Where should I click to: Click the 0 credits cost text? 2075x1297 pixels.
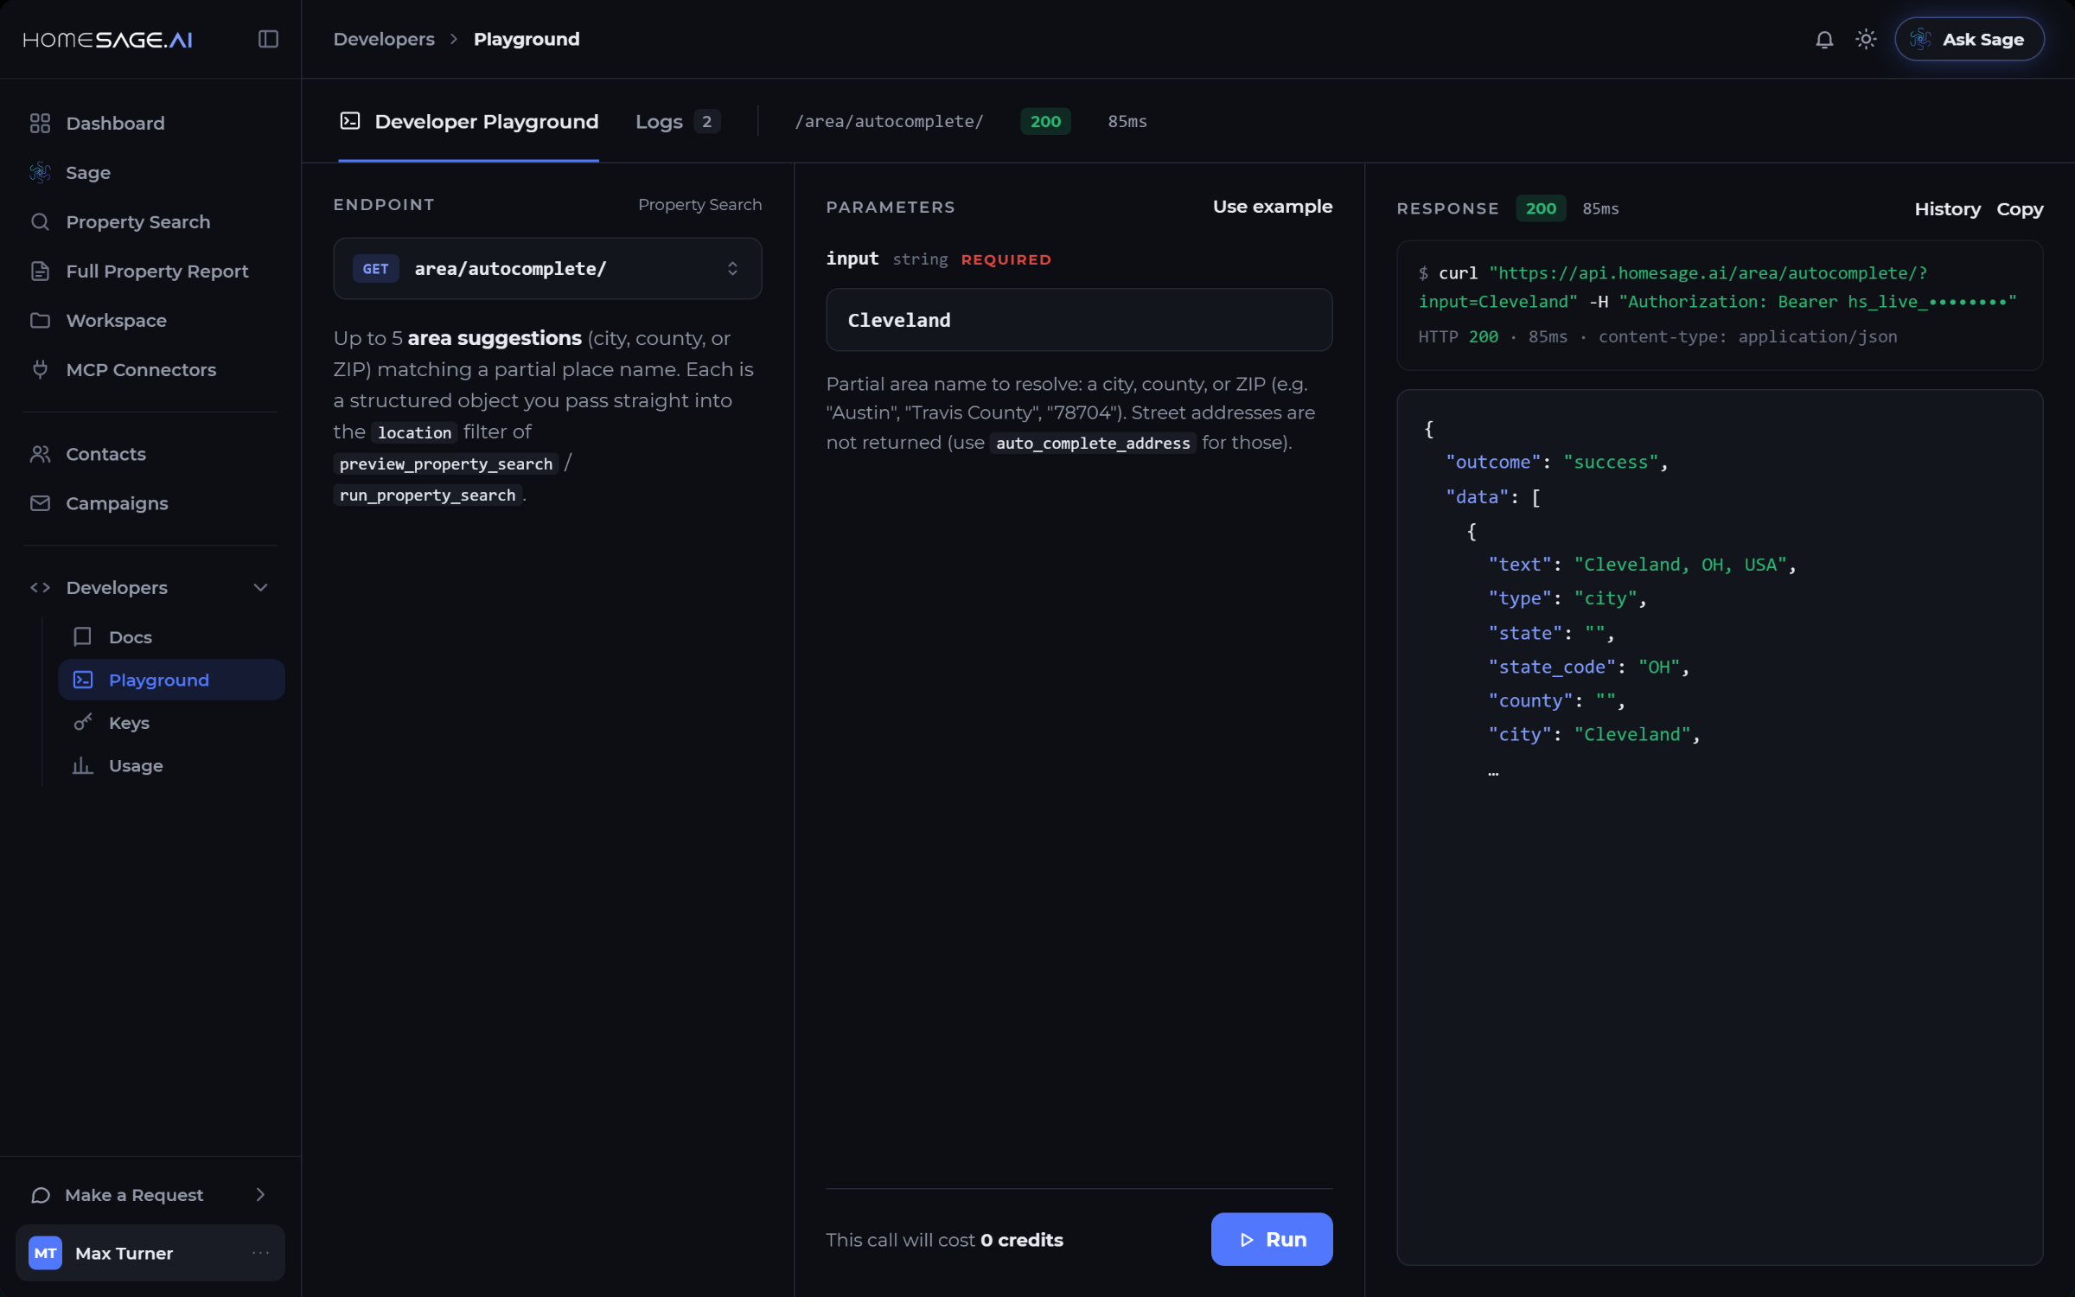coord(1022,1240)
